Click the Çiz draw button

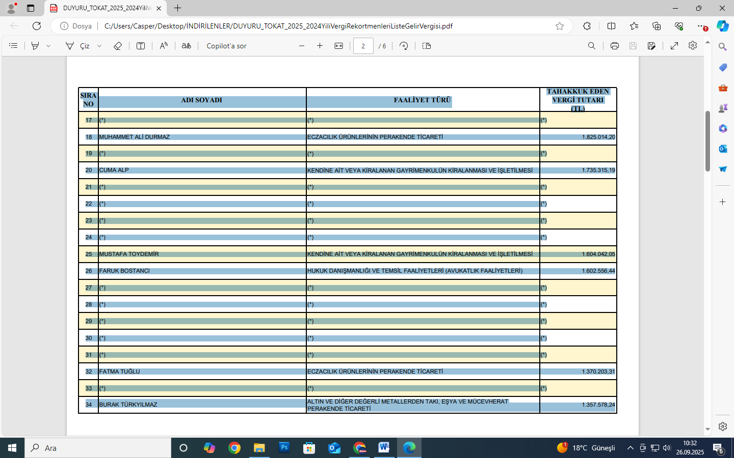[x=78, y=46]
